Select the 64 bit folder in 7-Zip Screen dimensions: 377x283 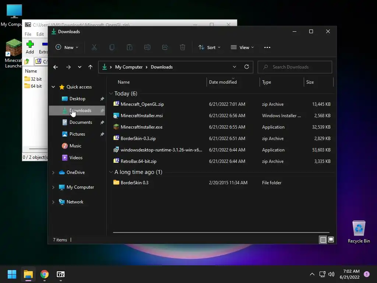click(34, 86)
